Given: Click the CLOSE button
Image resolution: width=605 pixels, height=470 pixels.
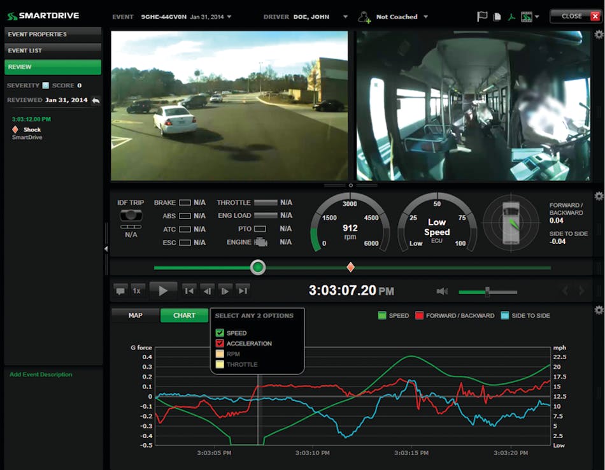Looking at the screenshot, I should pos(571,16).
